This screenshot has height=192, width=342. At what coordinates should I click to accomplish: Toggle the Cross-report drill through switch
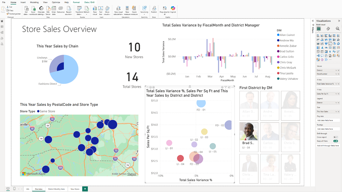335,137
